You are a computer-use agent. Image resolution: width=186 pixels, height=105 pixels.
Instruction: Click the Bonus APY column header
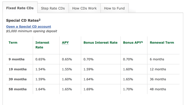pyautogui.click(x=133, y=43)
